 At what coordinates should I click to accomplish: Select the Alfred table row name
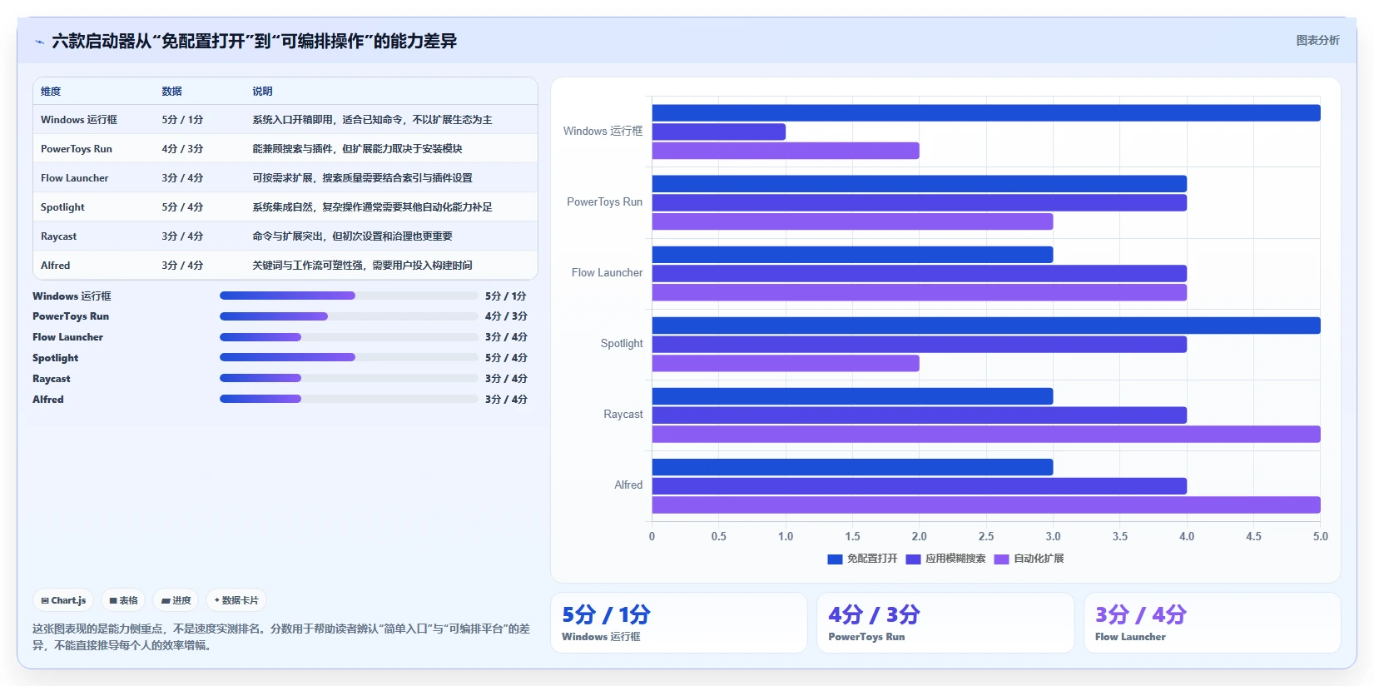tap(55, 266)
